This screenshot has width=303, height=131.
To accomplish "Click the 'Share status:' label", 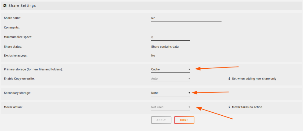I will click(x=13, y=47).
